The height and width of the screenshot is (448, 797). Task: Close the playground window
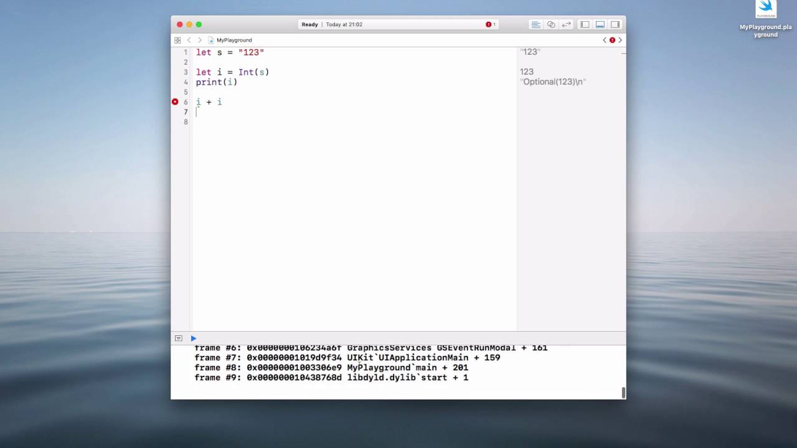179,24
